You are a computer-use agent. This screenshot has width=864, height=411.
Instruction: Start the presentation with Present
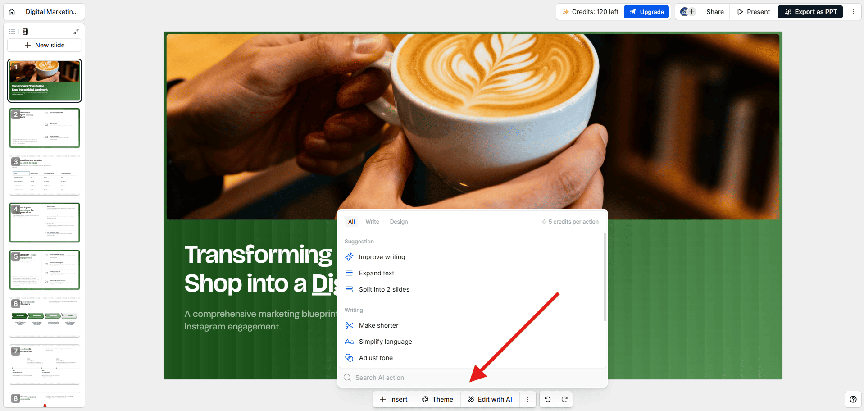pyautogui.click(x=754, y=12)
